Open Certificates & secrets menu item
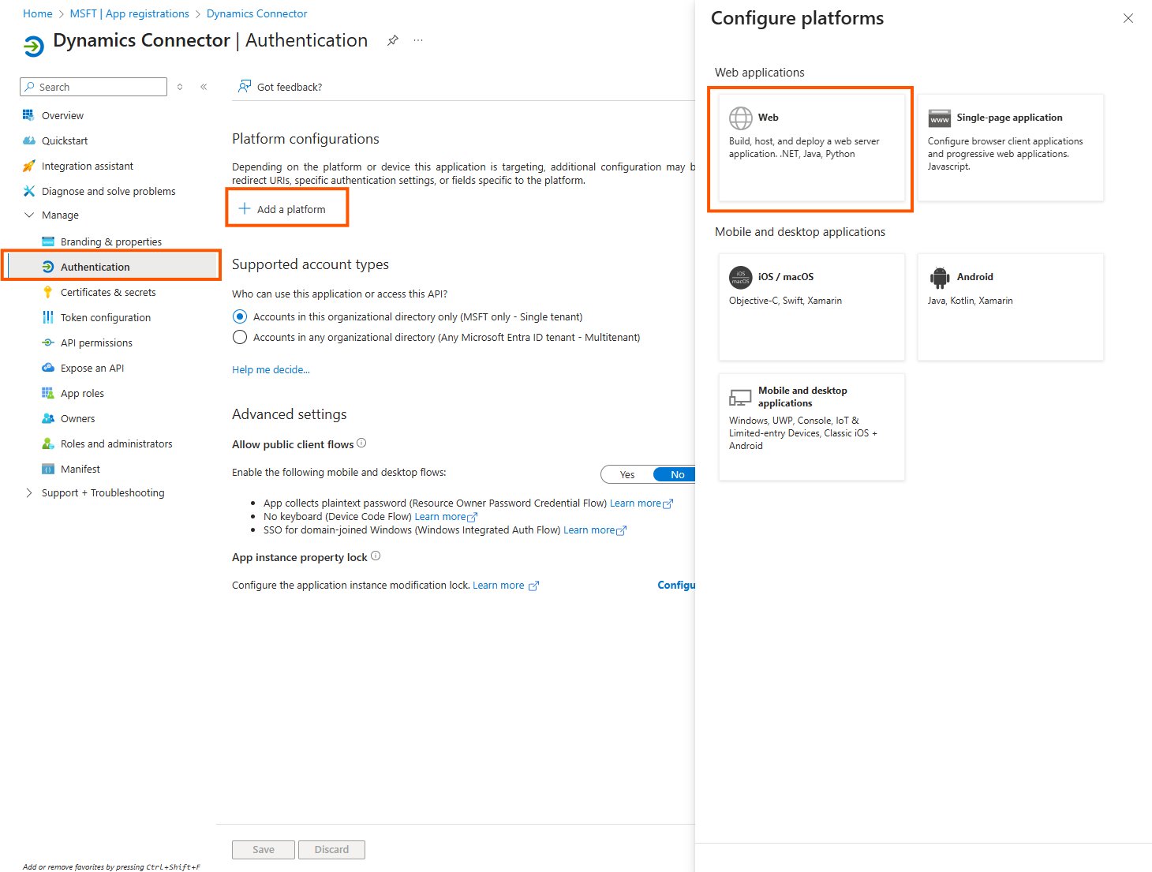This screenshot has width=1152, height=872. (x=108, y=292)
